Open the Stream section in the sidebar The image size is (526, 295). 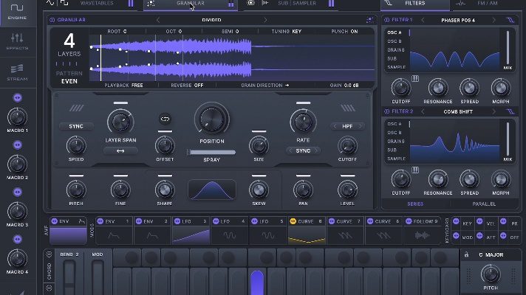[x=17, y=72]
